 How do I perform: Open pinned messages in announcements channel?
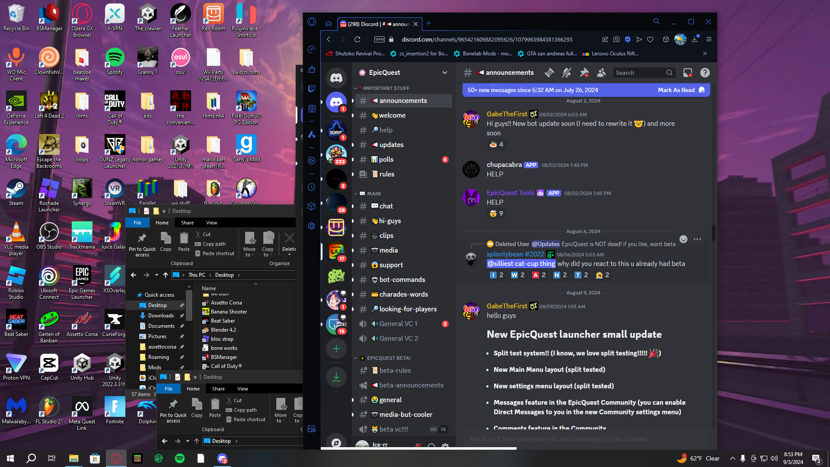click(x=584, y=73)
